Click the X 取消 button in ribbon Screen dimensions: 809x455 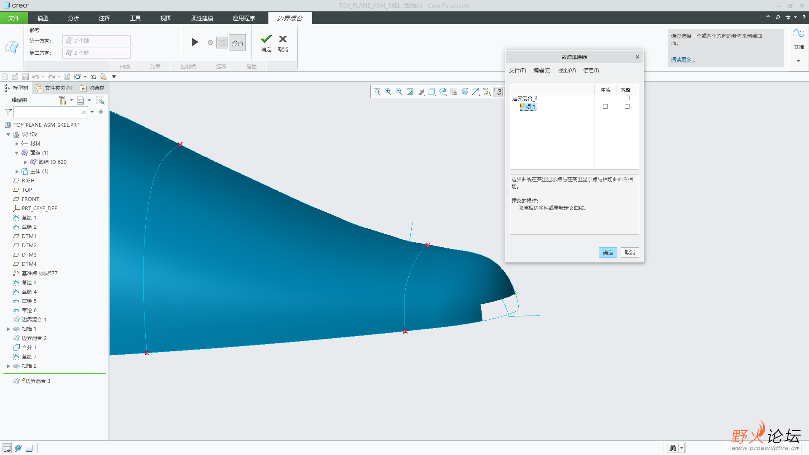pos(283,43)
